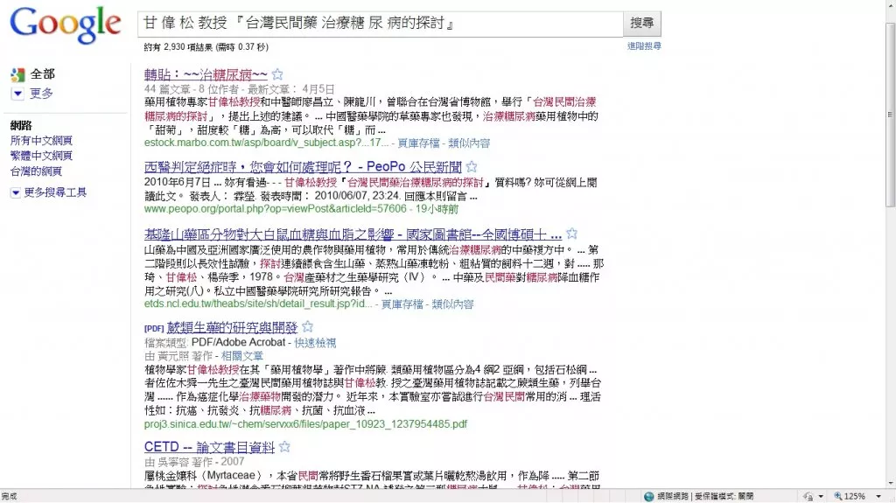This screenshot has height=503, width=896.
Task: Click the URL www.peopo.org/portal.php text
Action: pos(276,209)
